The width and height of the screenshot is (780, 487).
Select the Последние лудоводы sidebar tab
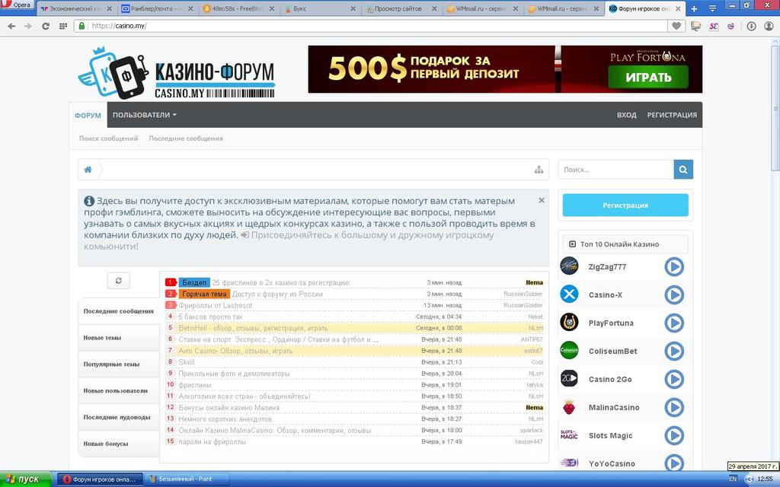click(x=118, y=418)
